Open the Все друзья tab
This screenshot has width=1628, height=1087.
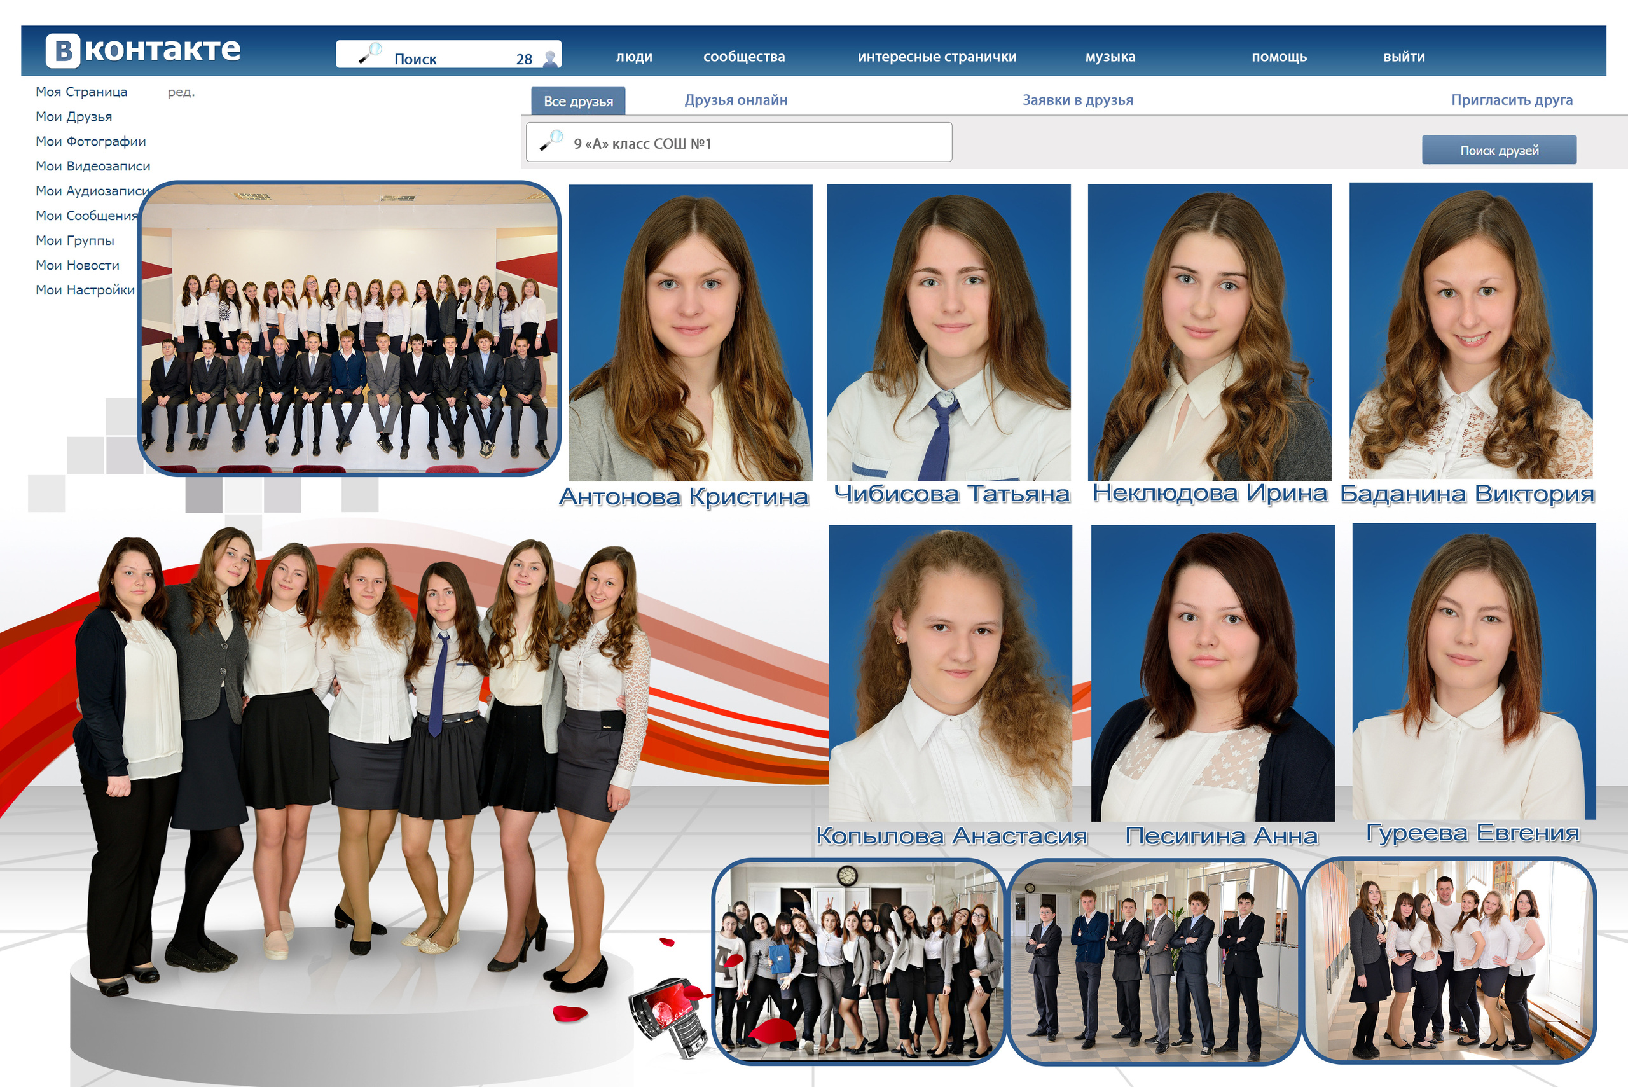[578, 101]
